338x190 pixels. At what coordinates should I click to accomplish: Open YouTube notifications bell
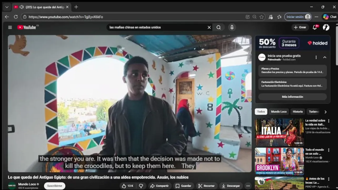click(315, 27)
